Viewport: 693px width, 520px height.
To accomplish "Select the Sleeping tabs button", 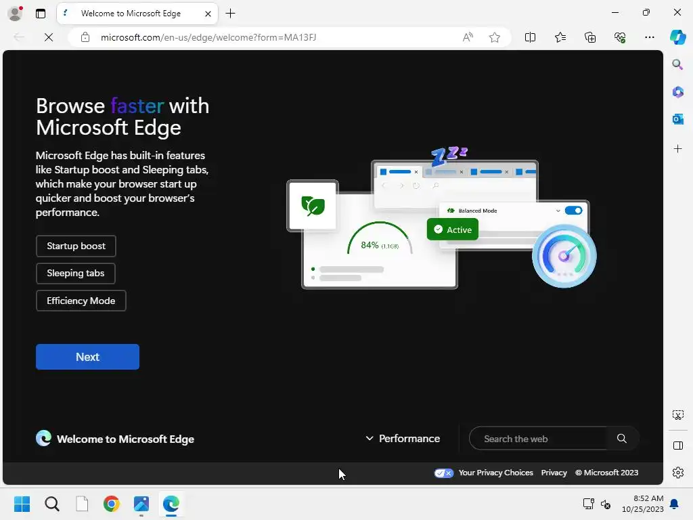I will pos(76,274).
